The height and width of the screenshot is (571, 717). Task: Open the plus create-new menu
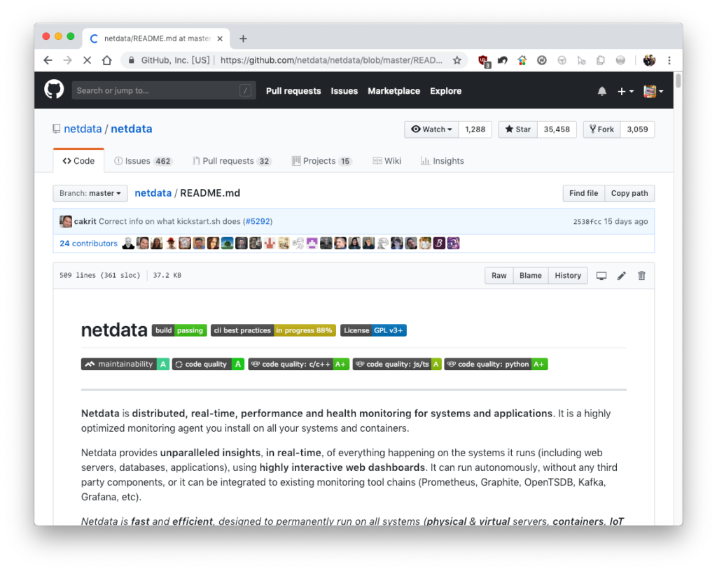625,92
